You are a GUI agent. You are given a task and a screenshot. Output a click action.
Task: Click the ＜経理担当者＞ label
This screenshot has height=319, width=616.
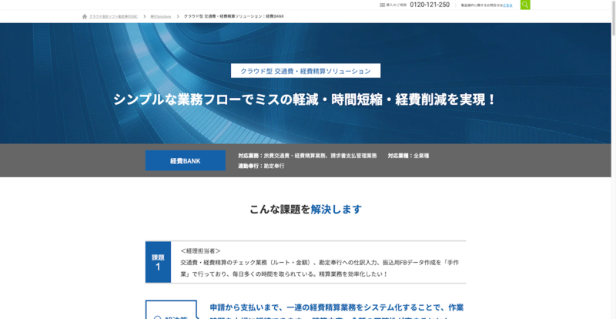coord(201,250)
